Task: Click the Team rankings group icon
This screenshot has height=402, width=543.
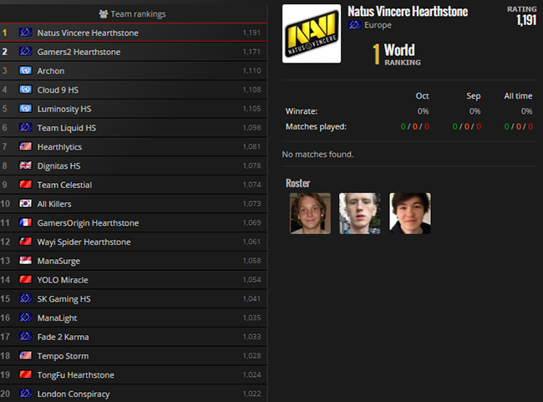Action: [x=104, y=14]
